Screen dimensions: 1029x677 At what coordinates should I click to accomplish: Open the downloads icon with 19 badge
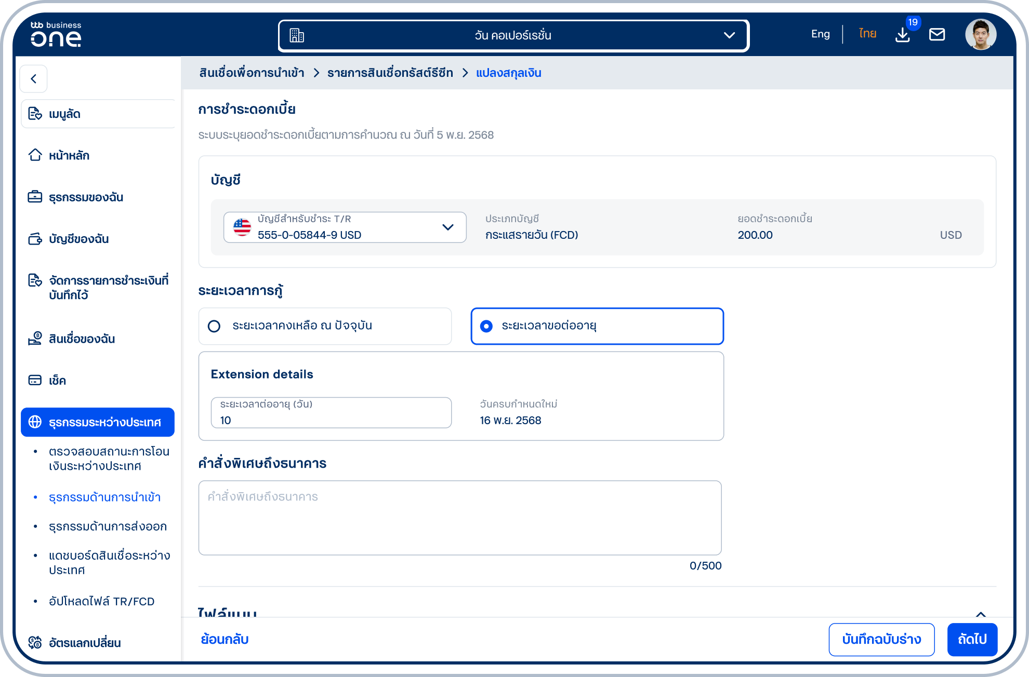pyautogui.click(x=903, y=35)
